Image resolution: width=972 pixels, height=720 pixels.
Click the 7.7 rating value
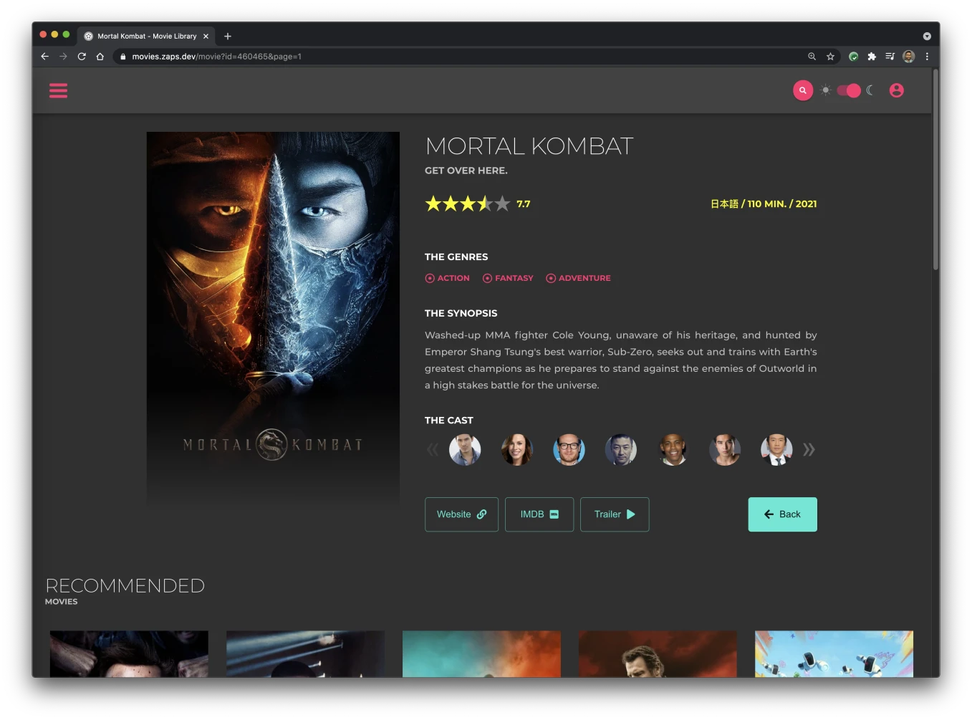pos(524,204)
